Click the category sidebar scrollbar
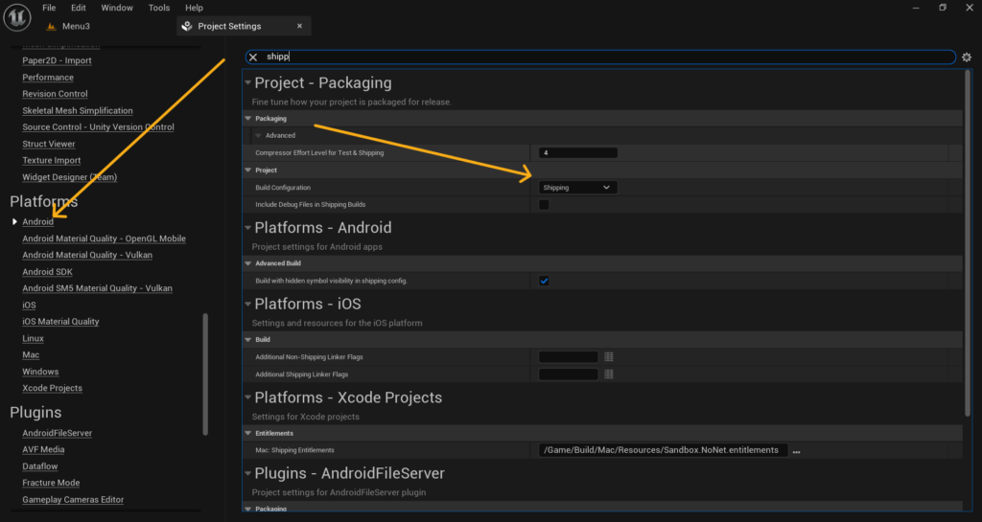 205,374
